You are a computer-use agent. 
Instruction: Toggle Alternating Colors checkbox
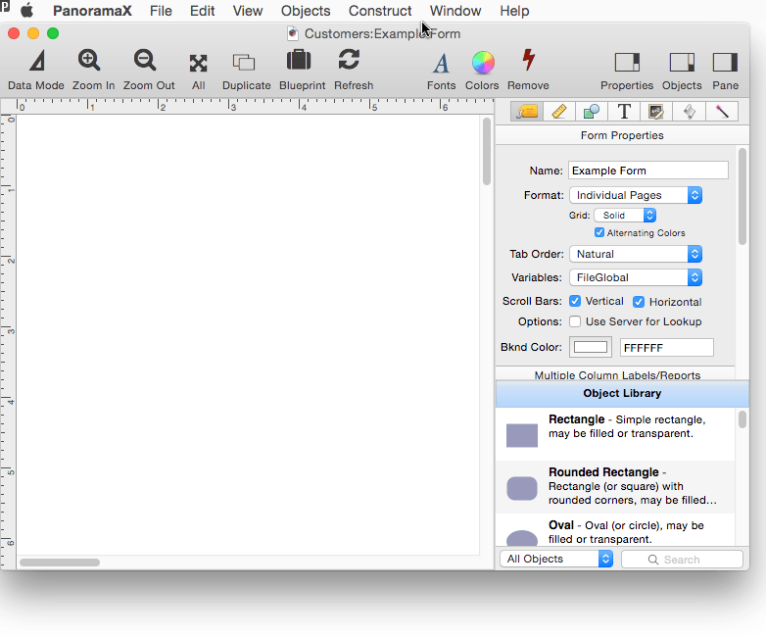point(599,232)
